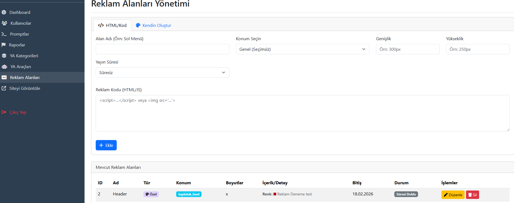Focus the Alan Adı input field

pos(163,49)
